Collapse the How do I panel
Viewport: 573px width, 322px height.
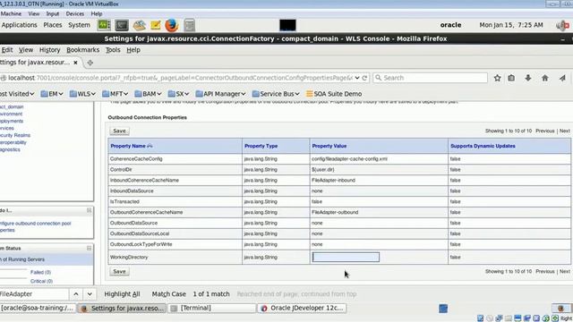click(x=89, y=210)
